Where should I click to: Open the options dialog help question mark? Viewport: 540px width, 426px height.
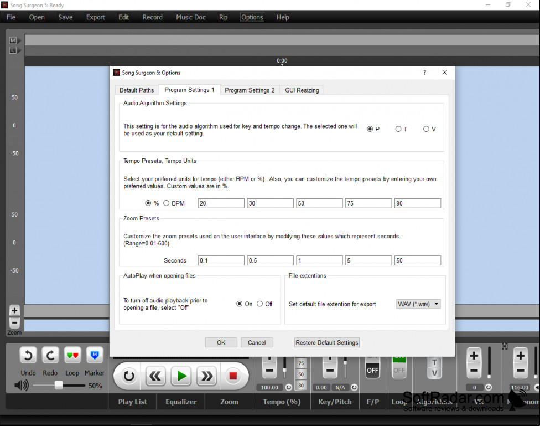coord(424,73)
